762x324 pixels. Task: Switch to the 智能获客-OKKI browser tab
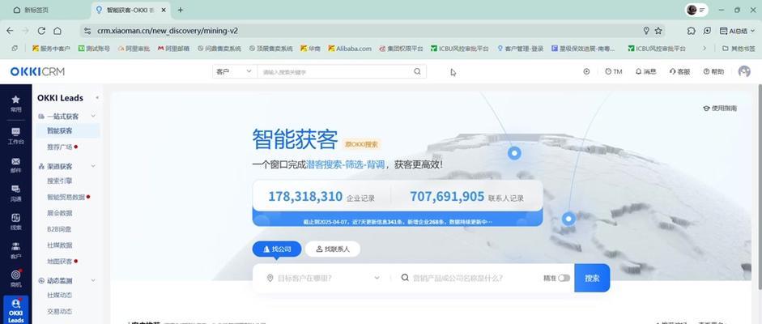point(130,10)
